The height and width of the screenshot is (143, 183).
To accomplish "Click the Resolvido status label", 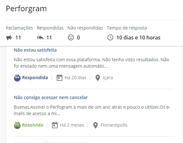I will 33,125.
